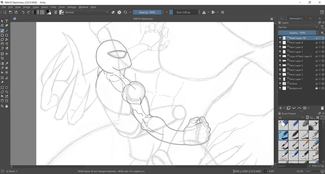Select the Rectangular Selection tool

(x=2, y=87)
